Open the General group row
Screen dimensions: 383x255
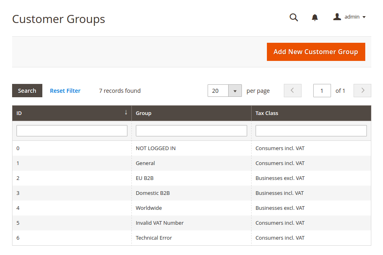click(191, 163)
